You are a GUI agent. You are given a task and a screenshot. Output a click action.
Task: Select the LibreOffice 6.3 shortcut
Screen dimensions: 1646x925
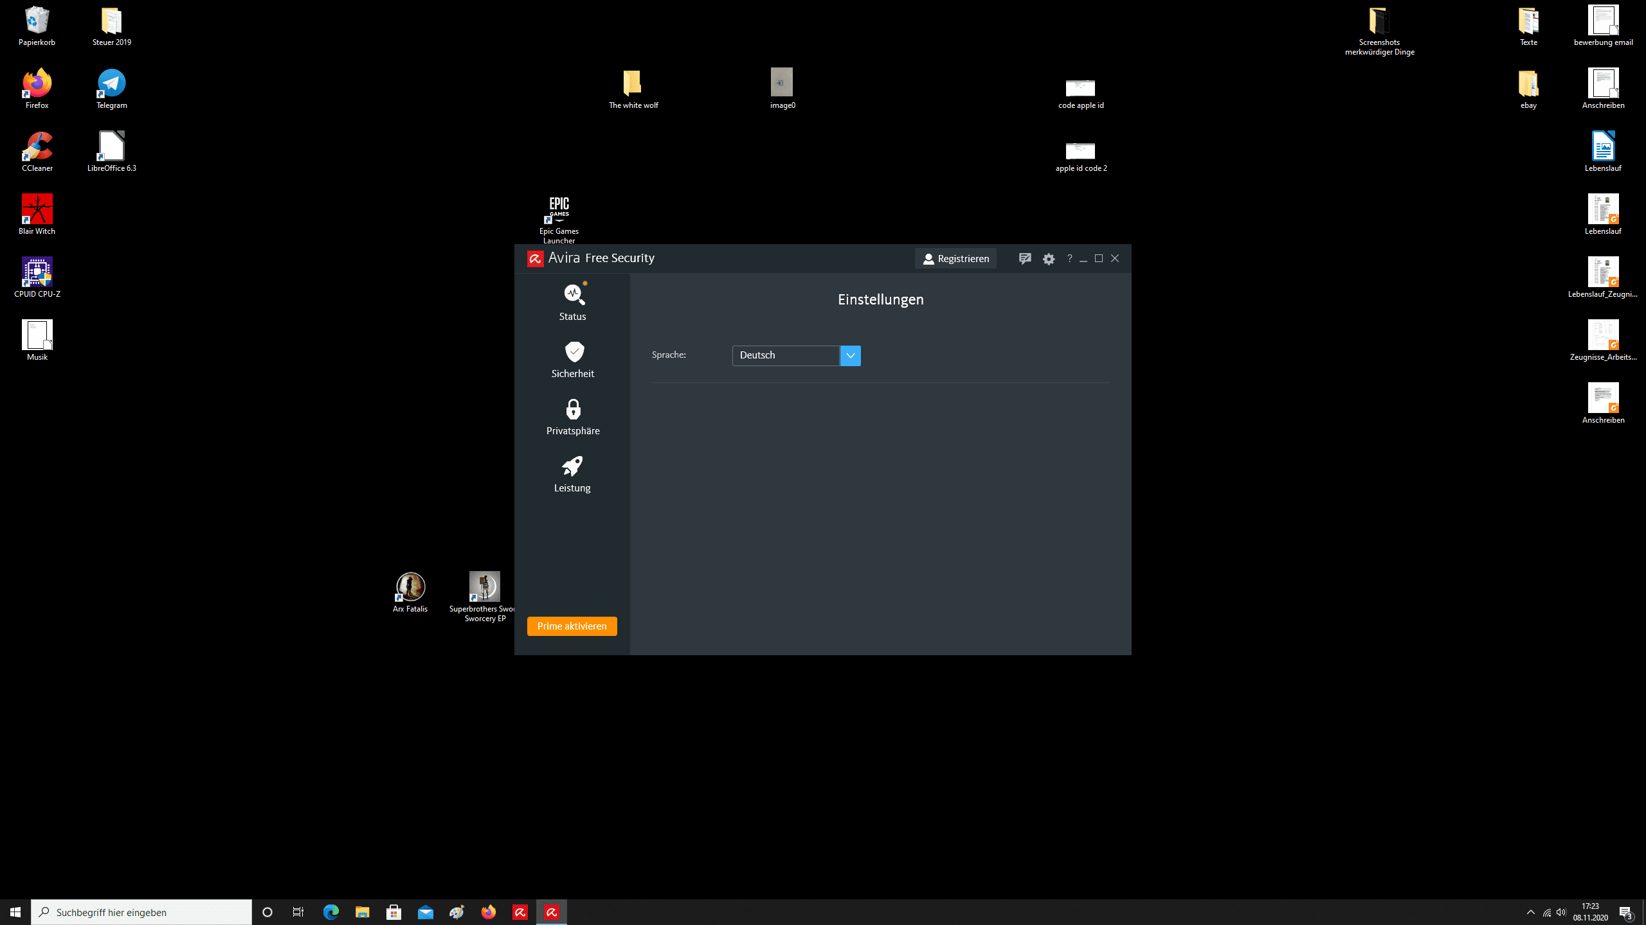point(111,152)
